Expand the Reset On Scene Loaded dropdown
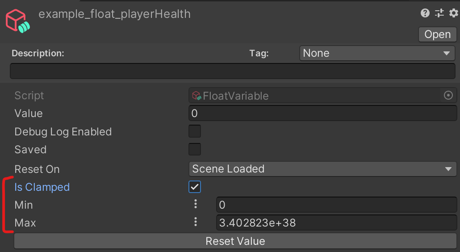The width and height of the screenshot is (460, 252). coord(322,169)
